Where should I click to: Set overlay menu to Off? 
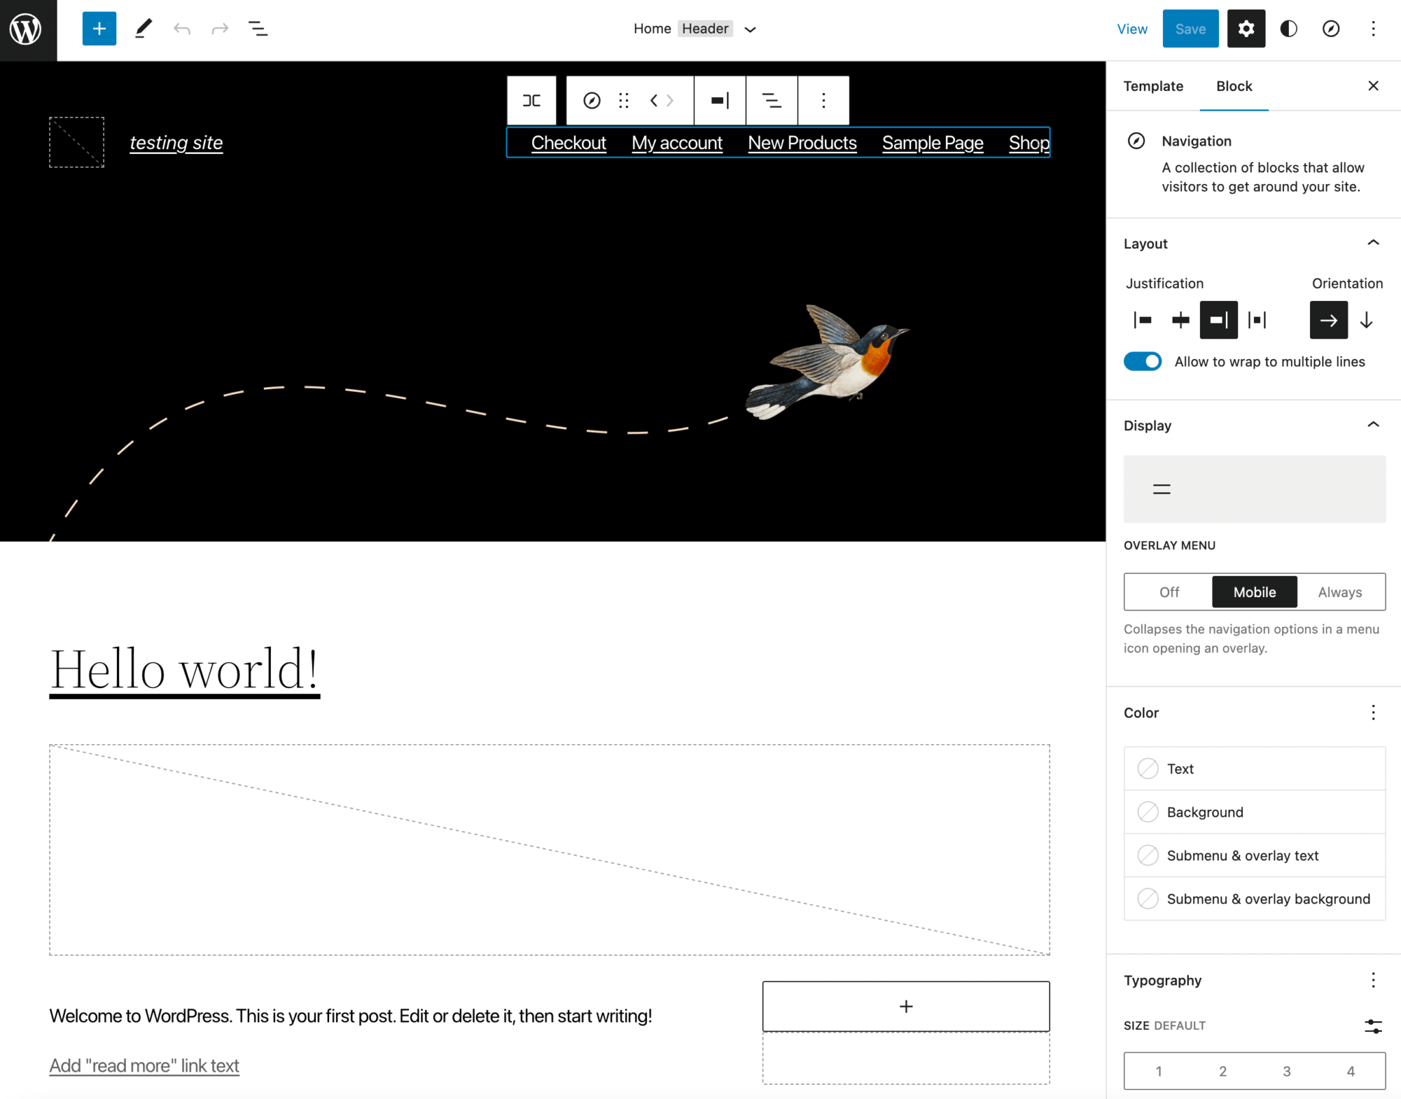1169,592
